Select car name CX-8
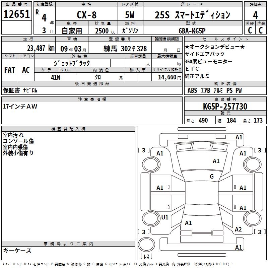The image size is (268, 268). tap(87, 15)
